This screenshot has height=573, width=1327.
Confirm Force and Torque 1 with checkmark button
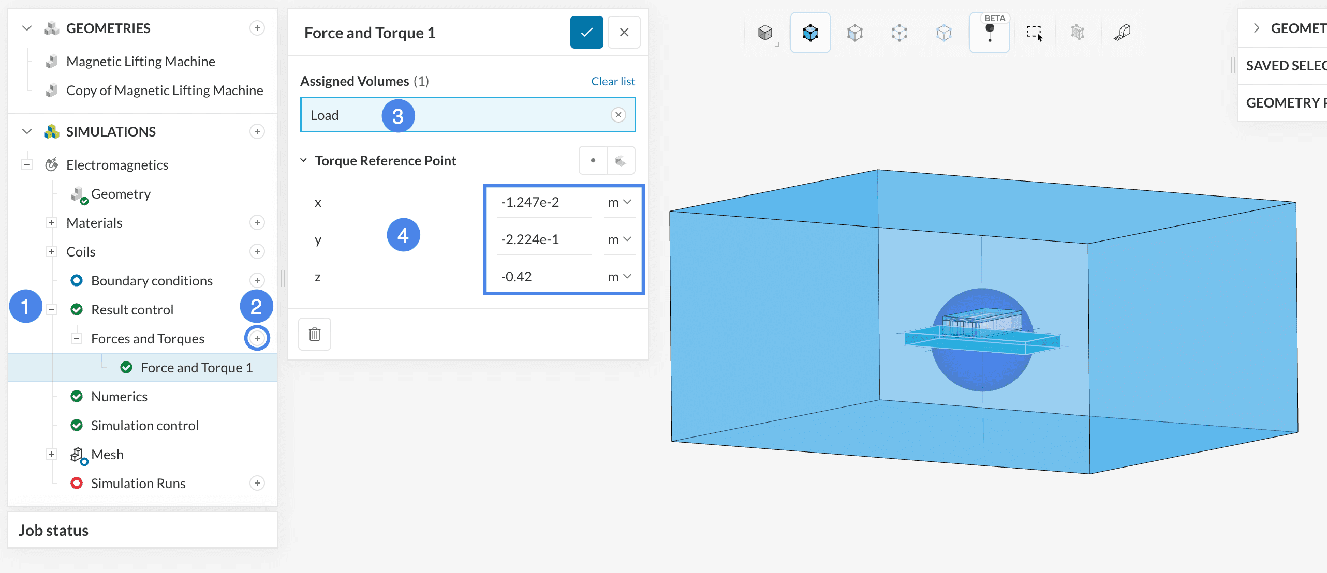(x=586, y=33)
